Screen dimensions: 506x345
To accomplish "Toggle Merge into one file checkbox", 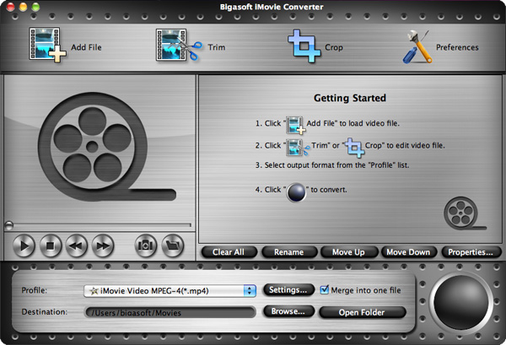I will [325, 289].
